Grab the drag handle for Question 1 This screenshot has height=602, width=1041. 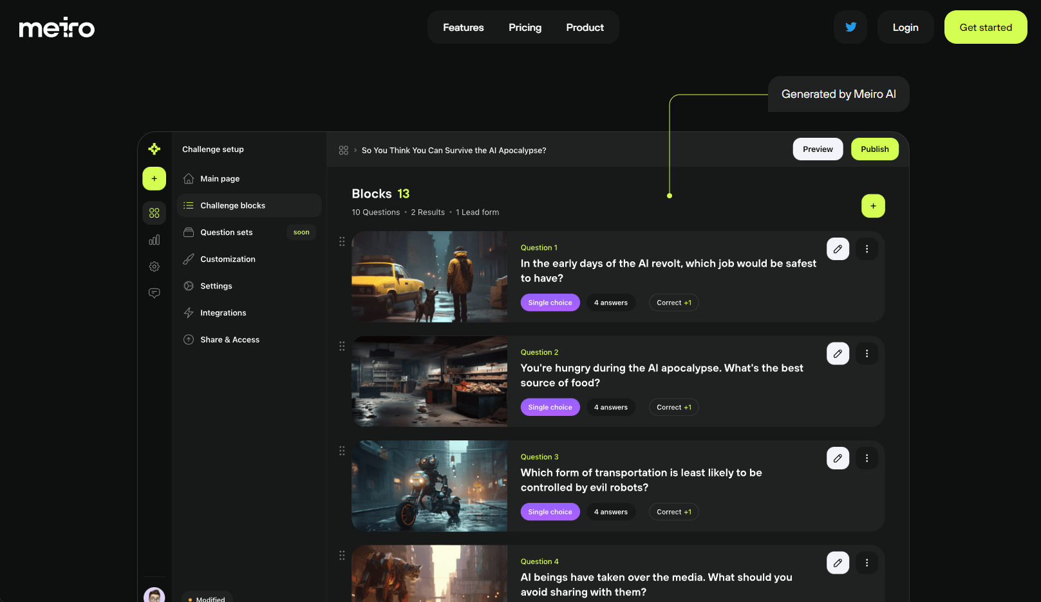tap(342, 241)
